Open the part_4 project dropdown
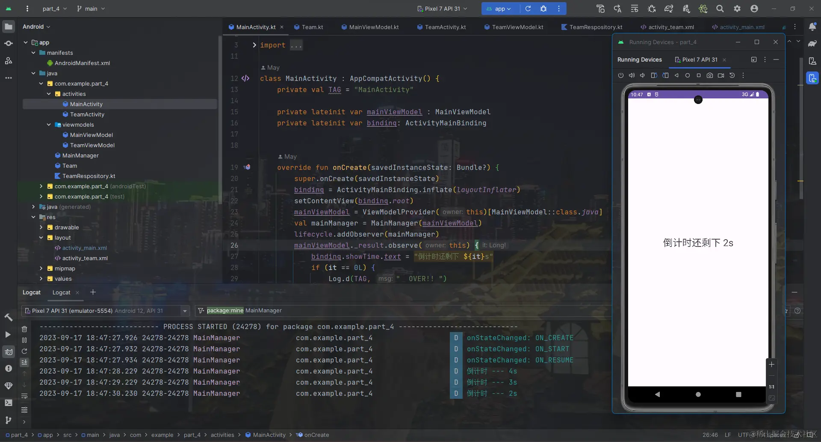The height and width of the screenshot is (442, 821). (55, 9)
